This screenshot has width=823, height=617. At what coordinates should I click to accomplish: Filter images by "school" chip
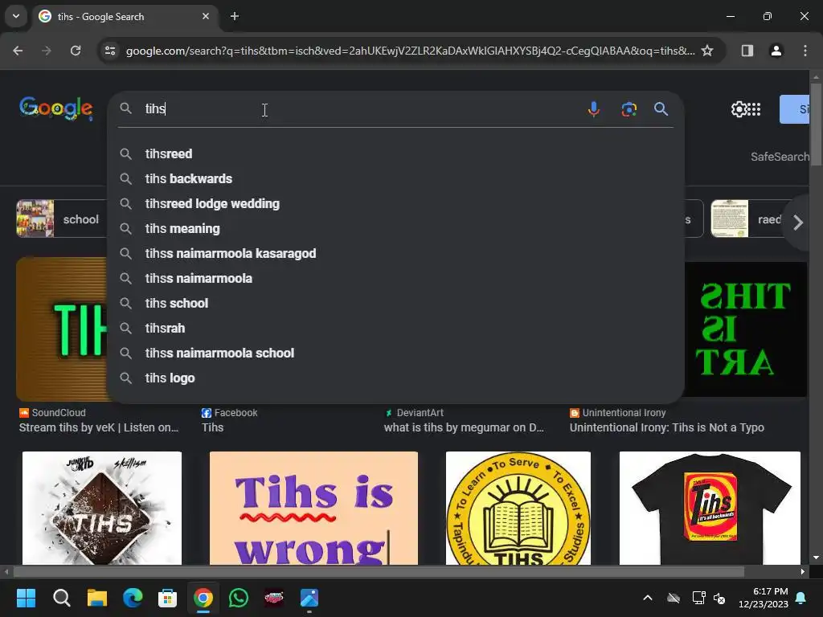point(61,219)
